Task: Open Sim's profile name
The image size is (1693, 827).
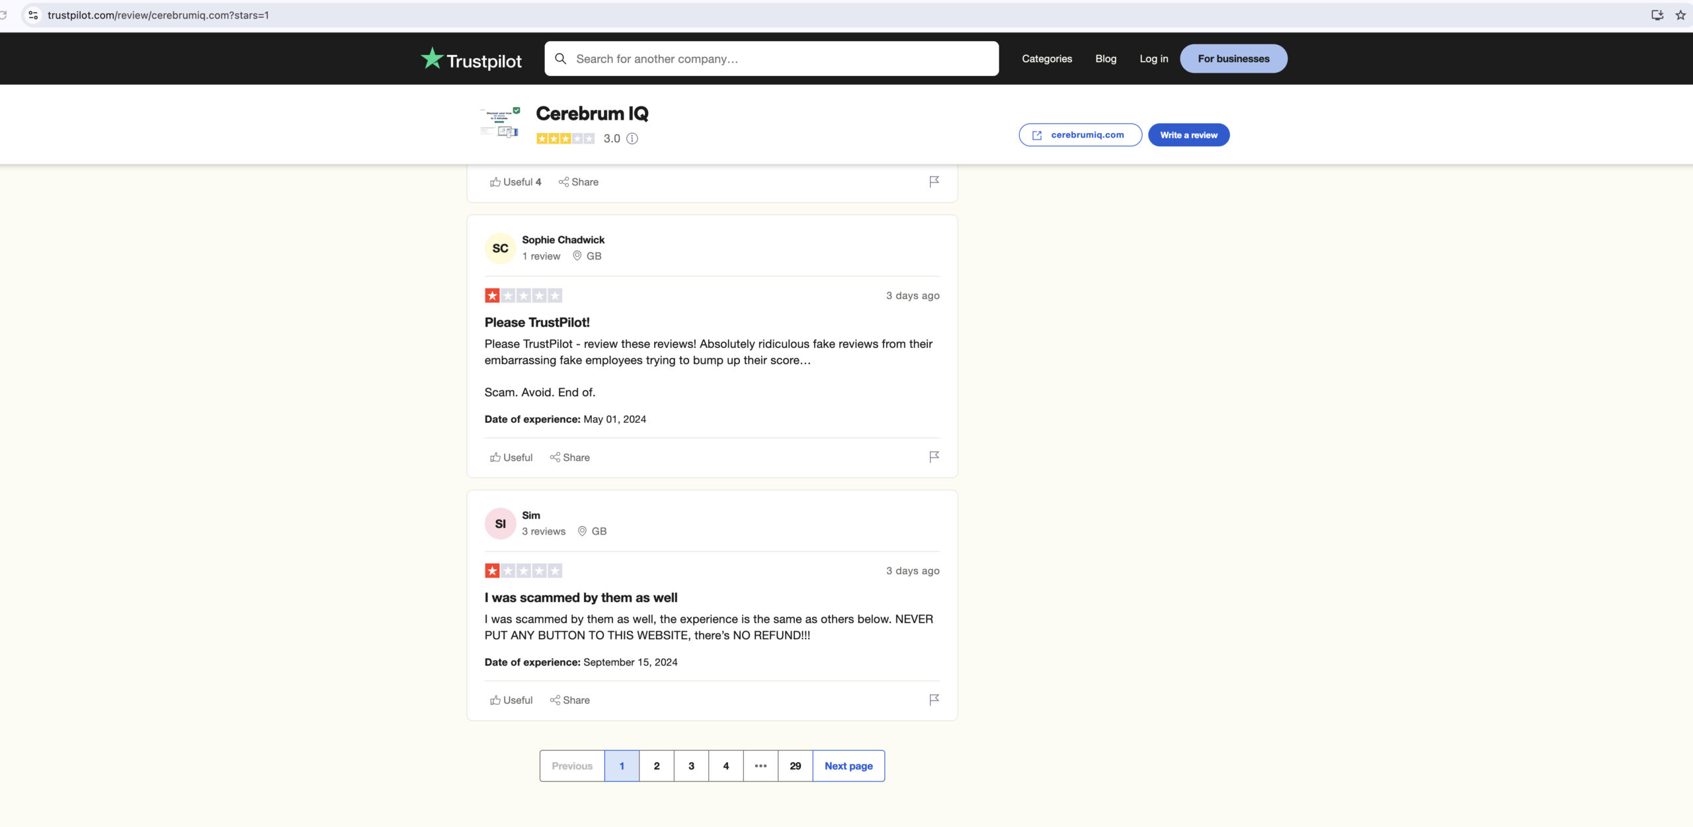Action: click(531, 515)
